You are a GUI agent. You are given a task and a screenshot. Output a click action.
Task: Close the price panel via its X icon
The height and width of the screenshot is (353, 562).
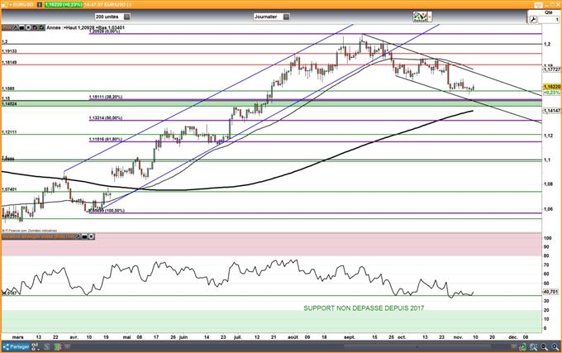28,27
